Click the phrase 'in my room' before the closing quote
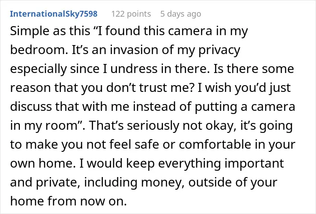 click(x=44, y=126)
